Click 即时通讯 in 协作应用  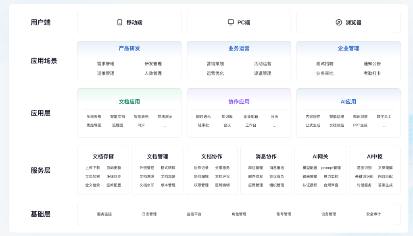click(x=203, y=117)
